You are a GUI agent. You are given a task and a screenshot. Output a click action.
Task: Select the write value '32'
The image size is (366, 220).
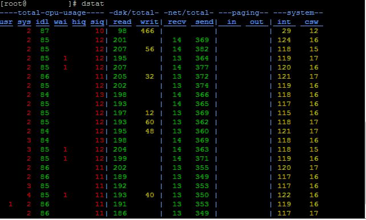tap(149, 76)
